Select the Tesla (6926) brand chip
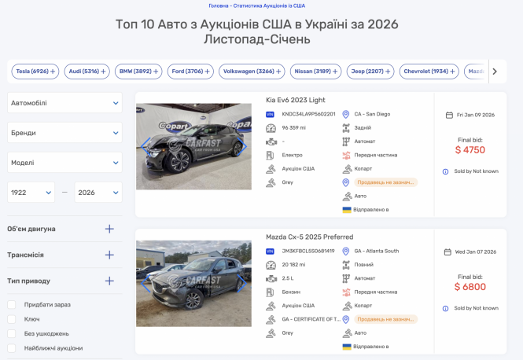This screenshot has height=360, width=523. 35,72
